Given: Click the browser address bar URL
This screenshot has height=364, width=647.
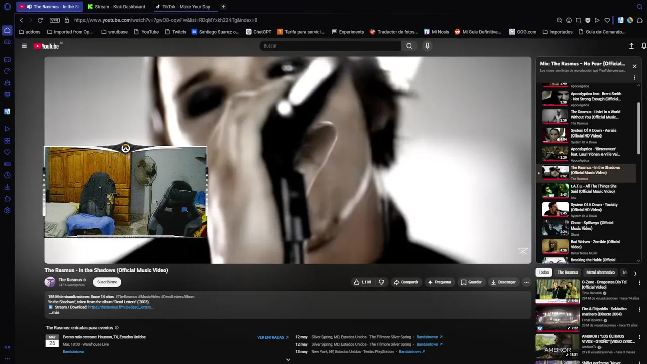Looking at the screenshot, I should [166, 20].
